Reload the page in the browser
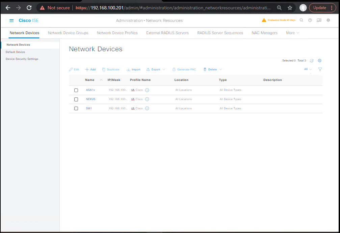The width and height of the screenshot is (340, 233). 29,8
